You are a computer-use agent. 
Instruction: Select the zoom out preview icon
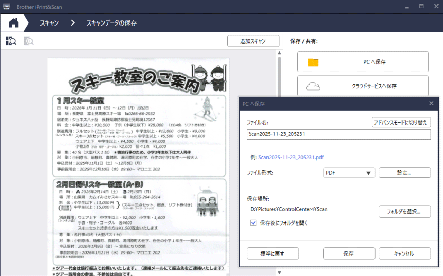(x=10, y=41)
